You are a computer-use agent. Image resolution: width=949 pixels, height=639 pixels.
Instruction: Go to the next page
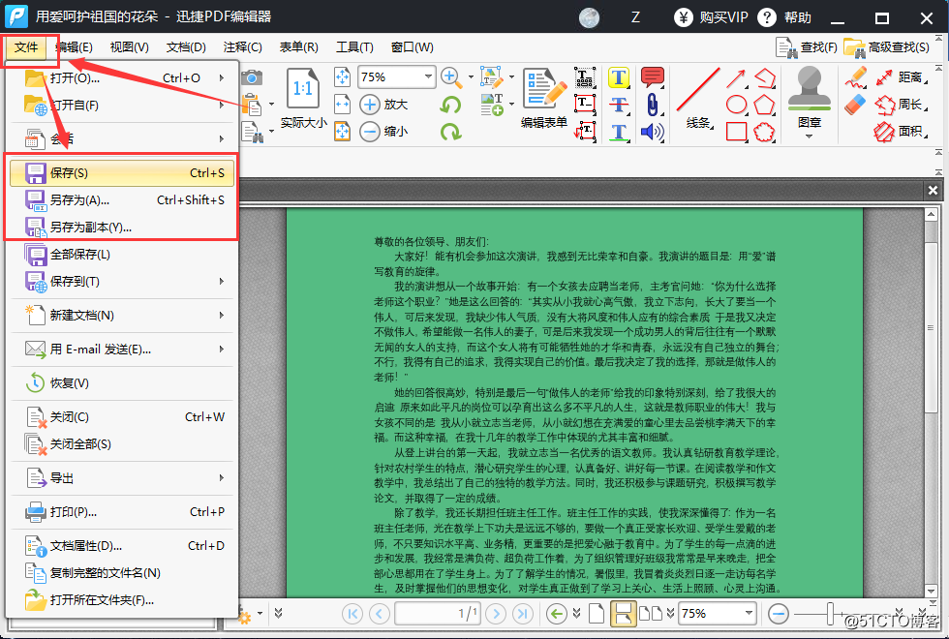pos(496,614)
